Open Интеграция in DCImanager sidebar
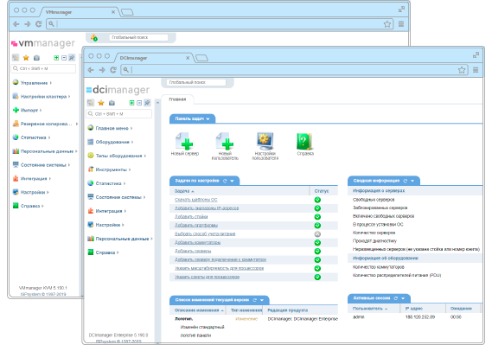The height and width of the screenshot is (345, 492). [109, 211]
